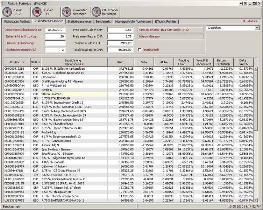The width and height of the screenshot is (263, 210).
Task: Click the title bar icon next to minimize
Action: pos(245,3)
